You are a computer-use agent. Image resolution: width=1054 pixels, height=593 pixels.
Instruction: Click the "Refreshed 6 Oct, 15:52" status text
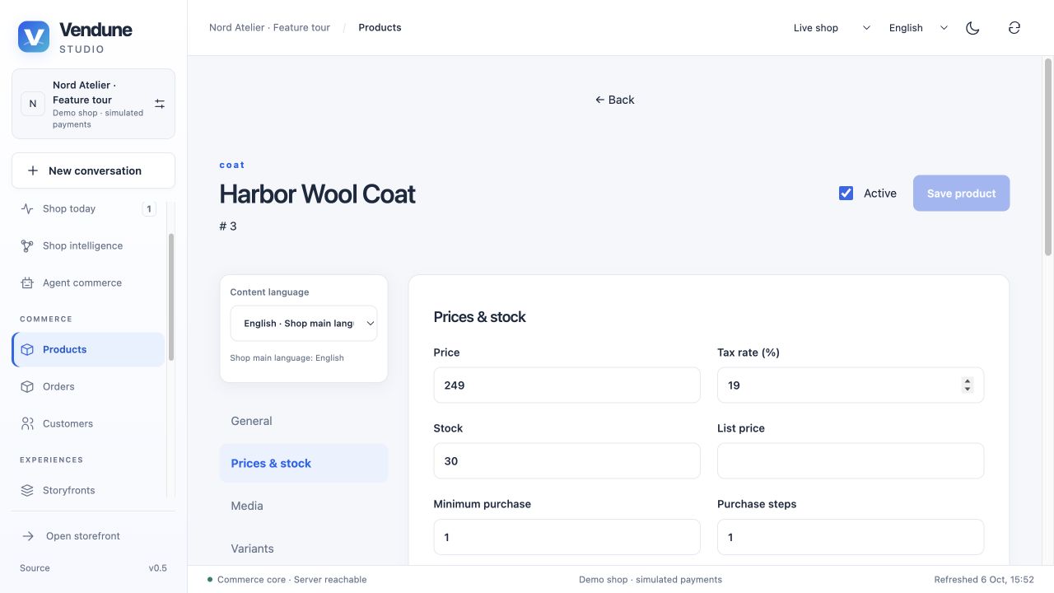tap(984, 580)
